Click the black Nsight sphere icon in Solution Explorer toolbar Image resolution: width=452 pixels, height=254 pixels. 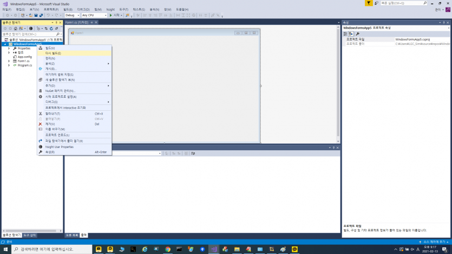30,29
